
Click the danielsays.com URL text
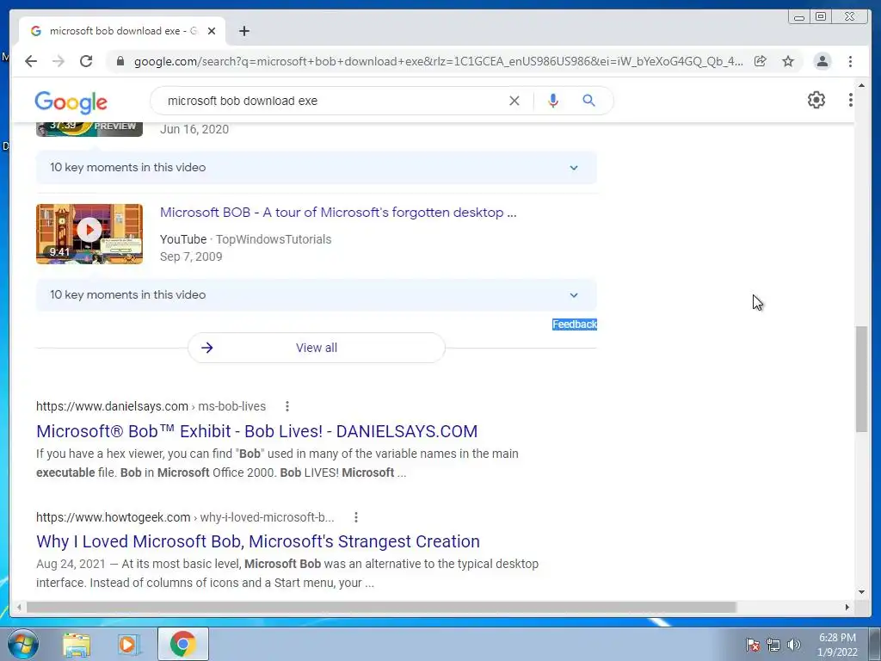[151, 406]
